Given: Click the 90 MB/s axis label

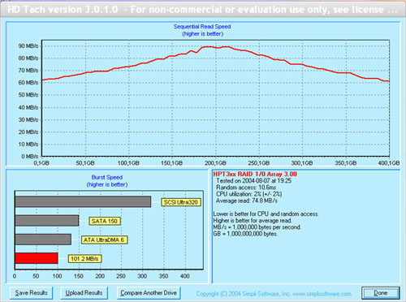Looking at the screenshot, I should (28, 45).
